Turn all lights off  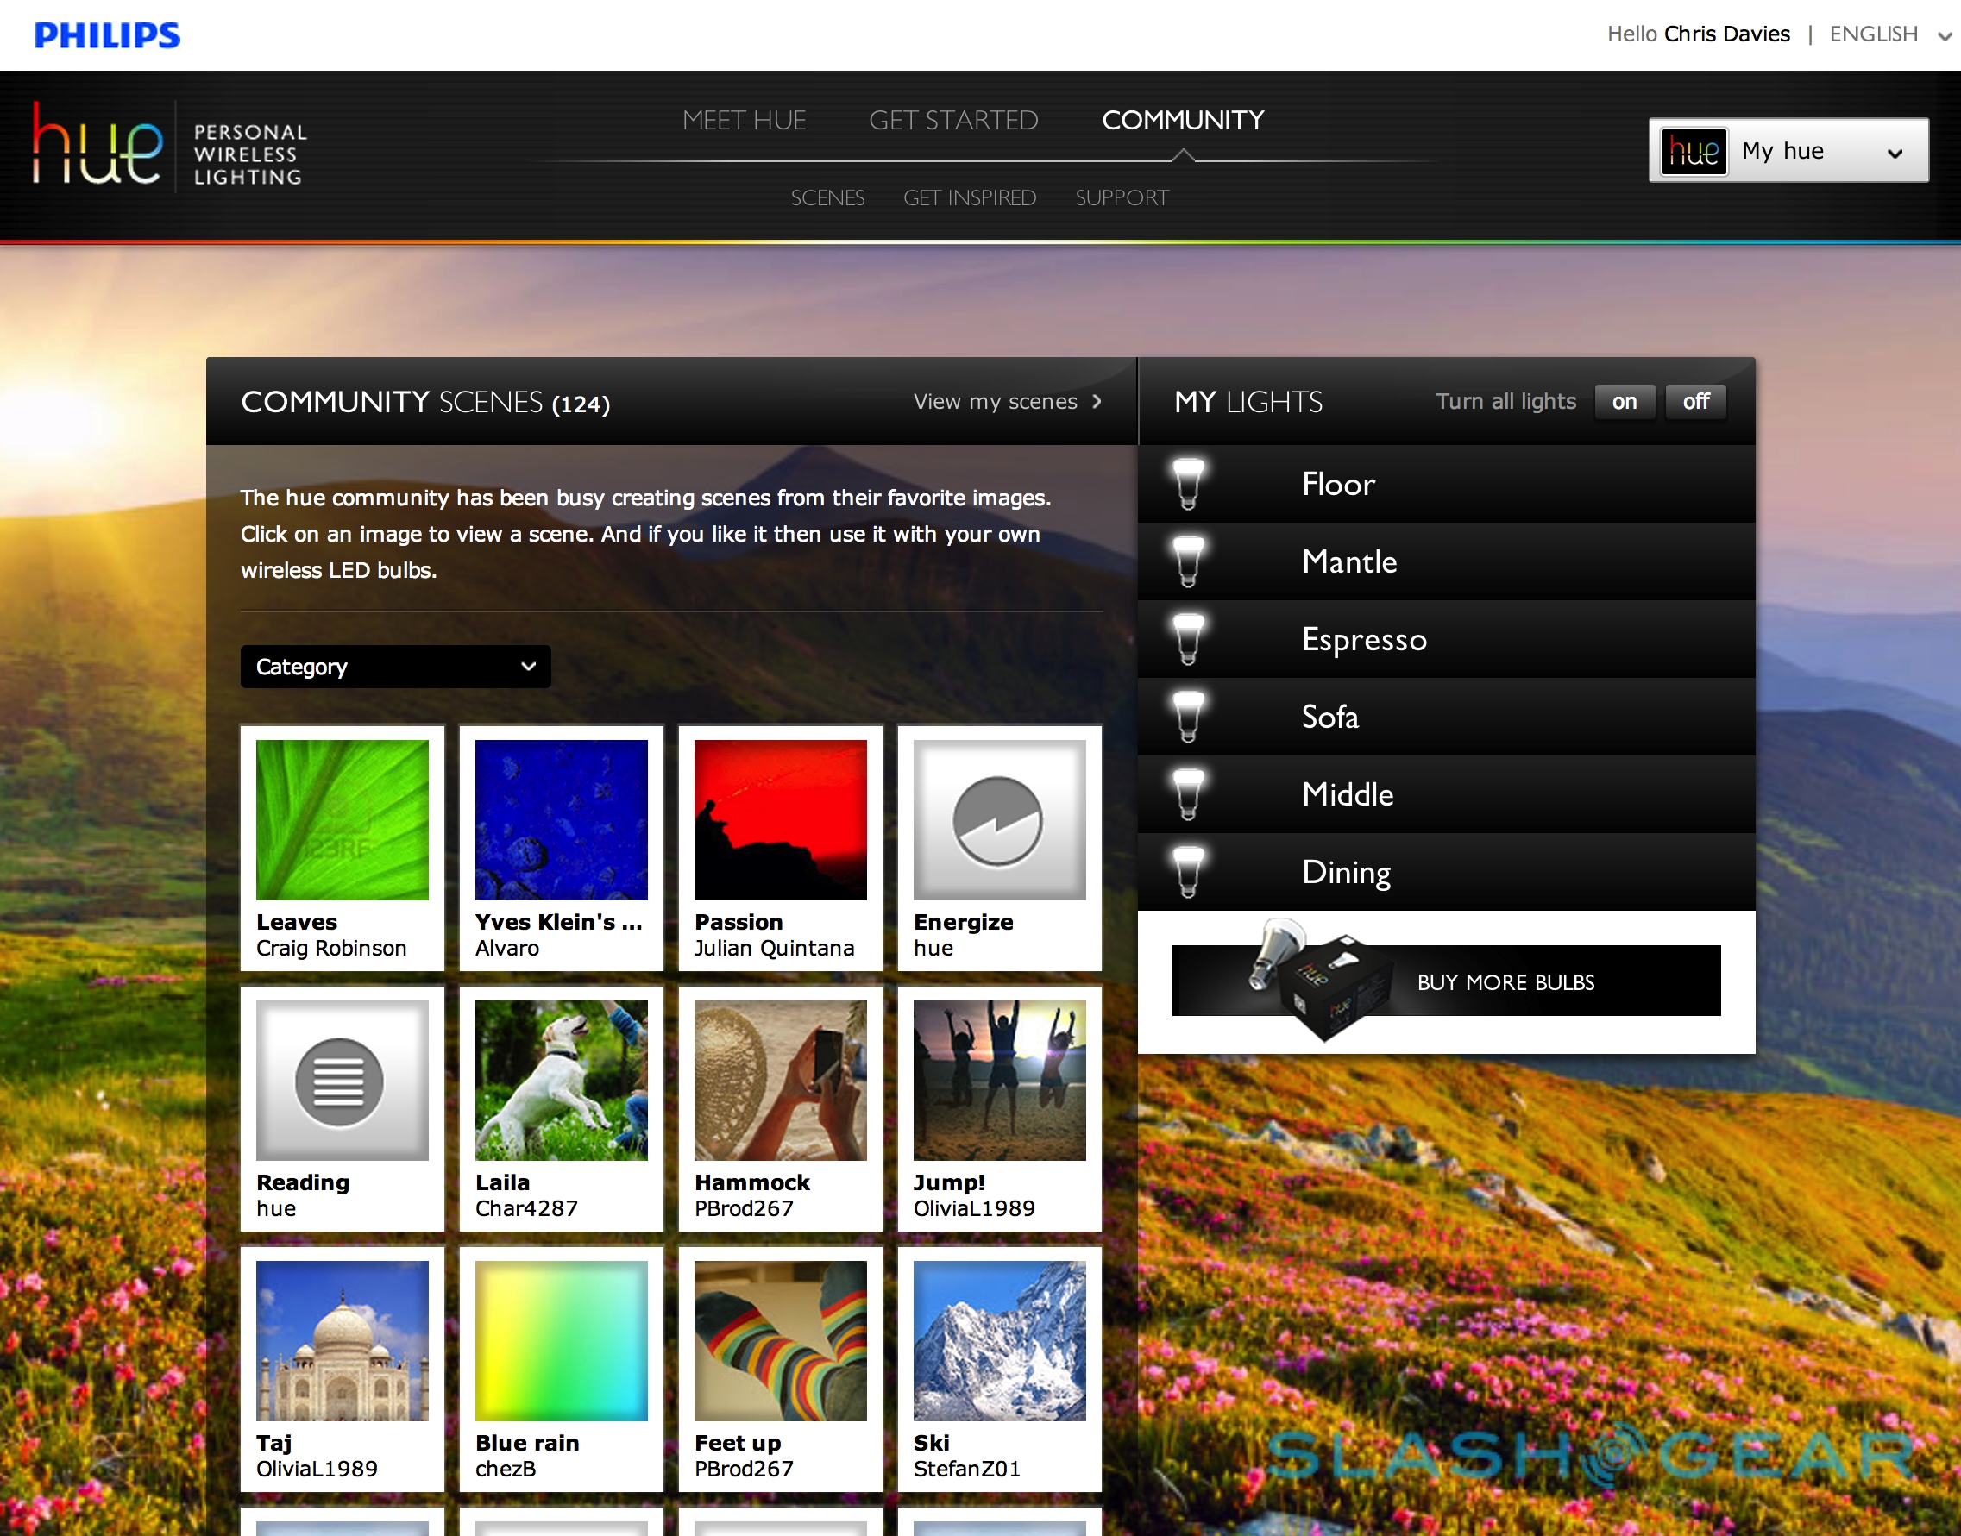coord(1695,402)
